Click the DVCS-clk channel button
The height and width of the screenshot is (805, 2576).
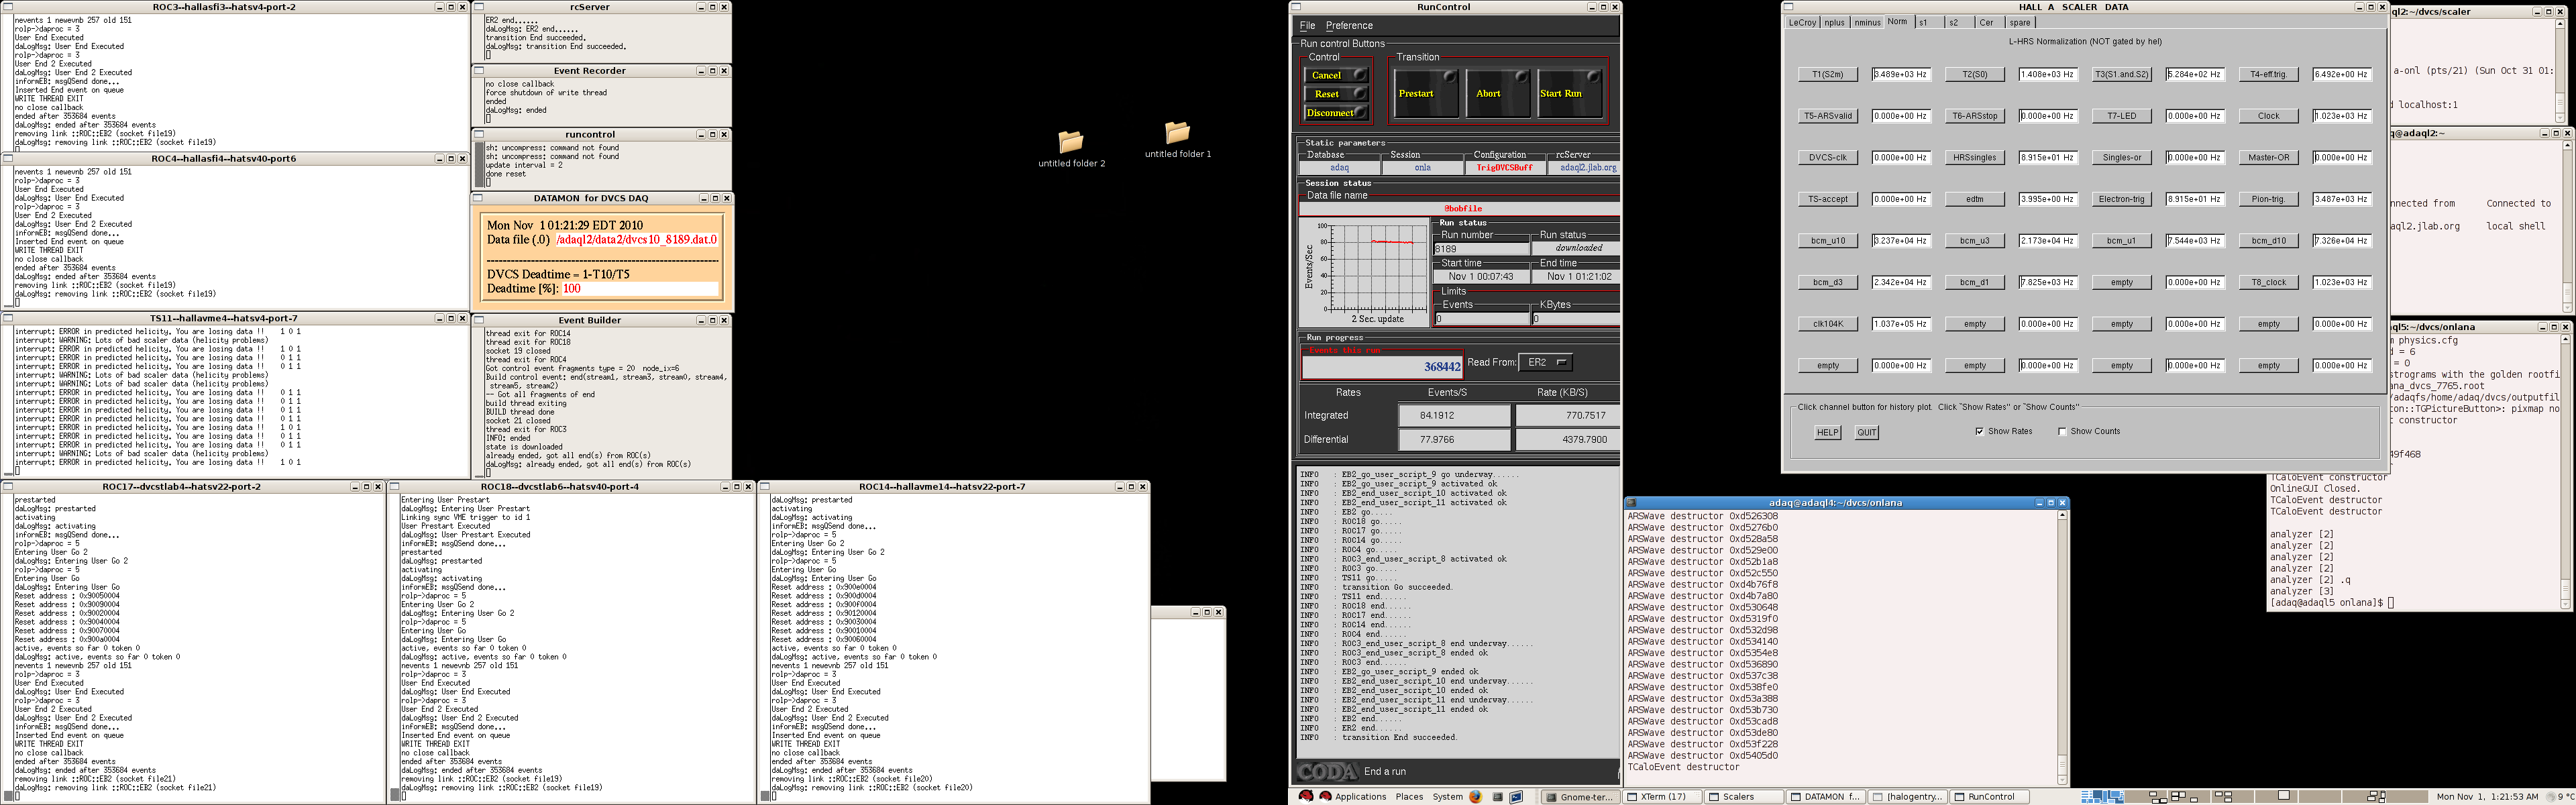(1828, 158)
